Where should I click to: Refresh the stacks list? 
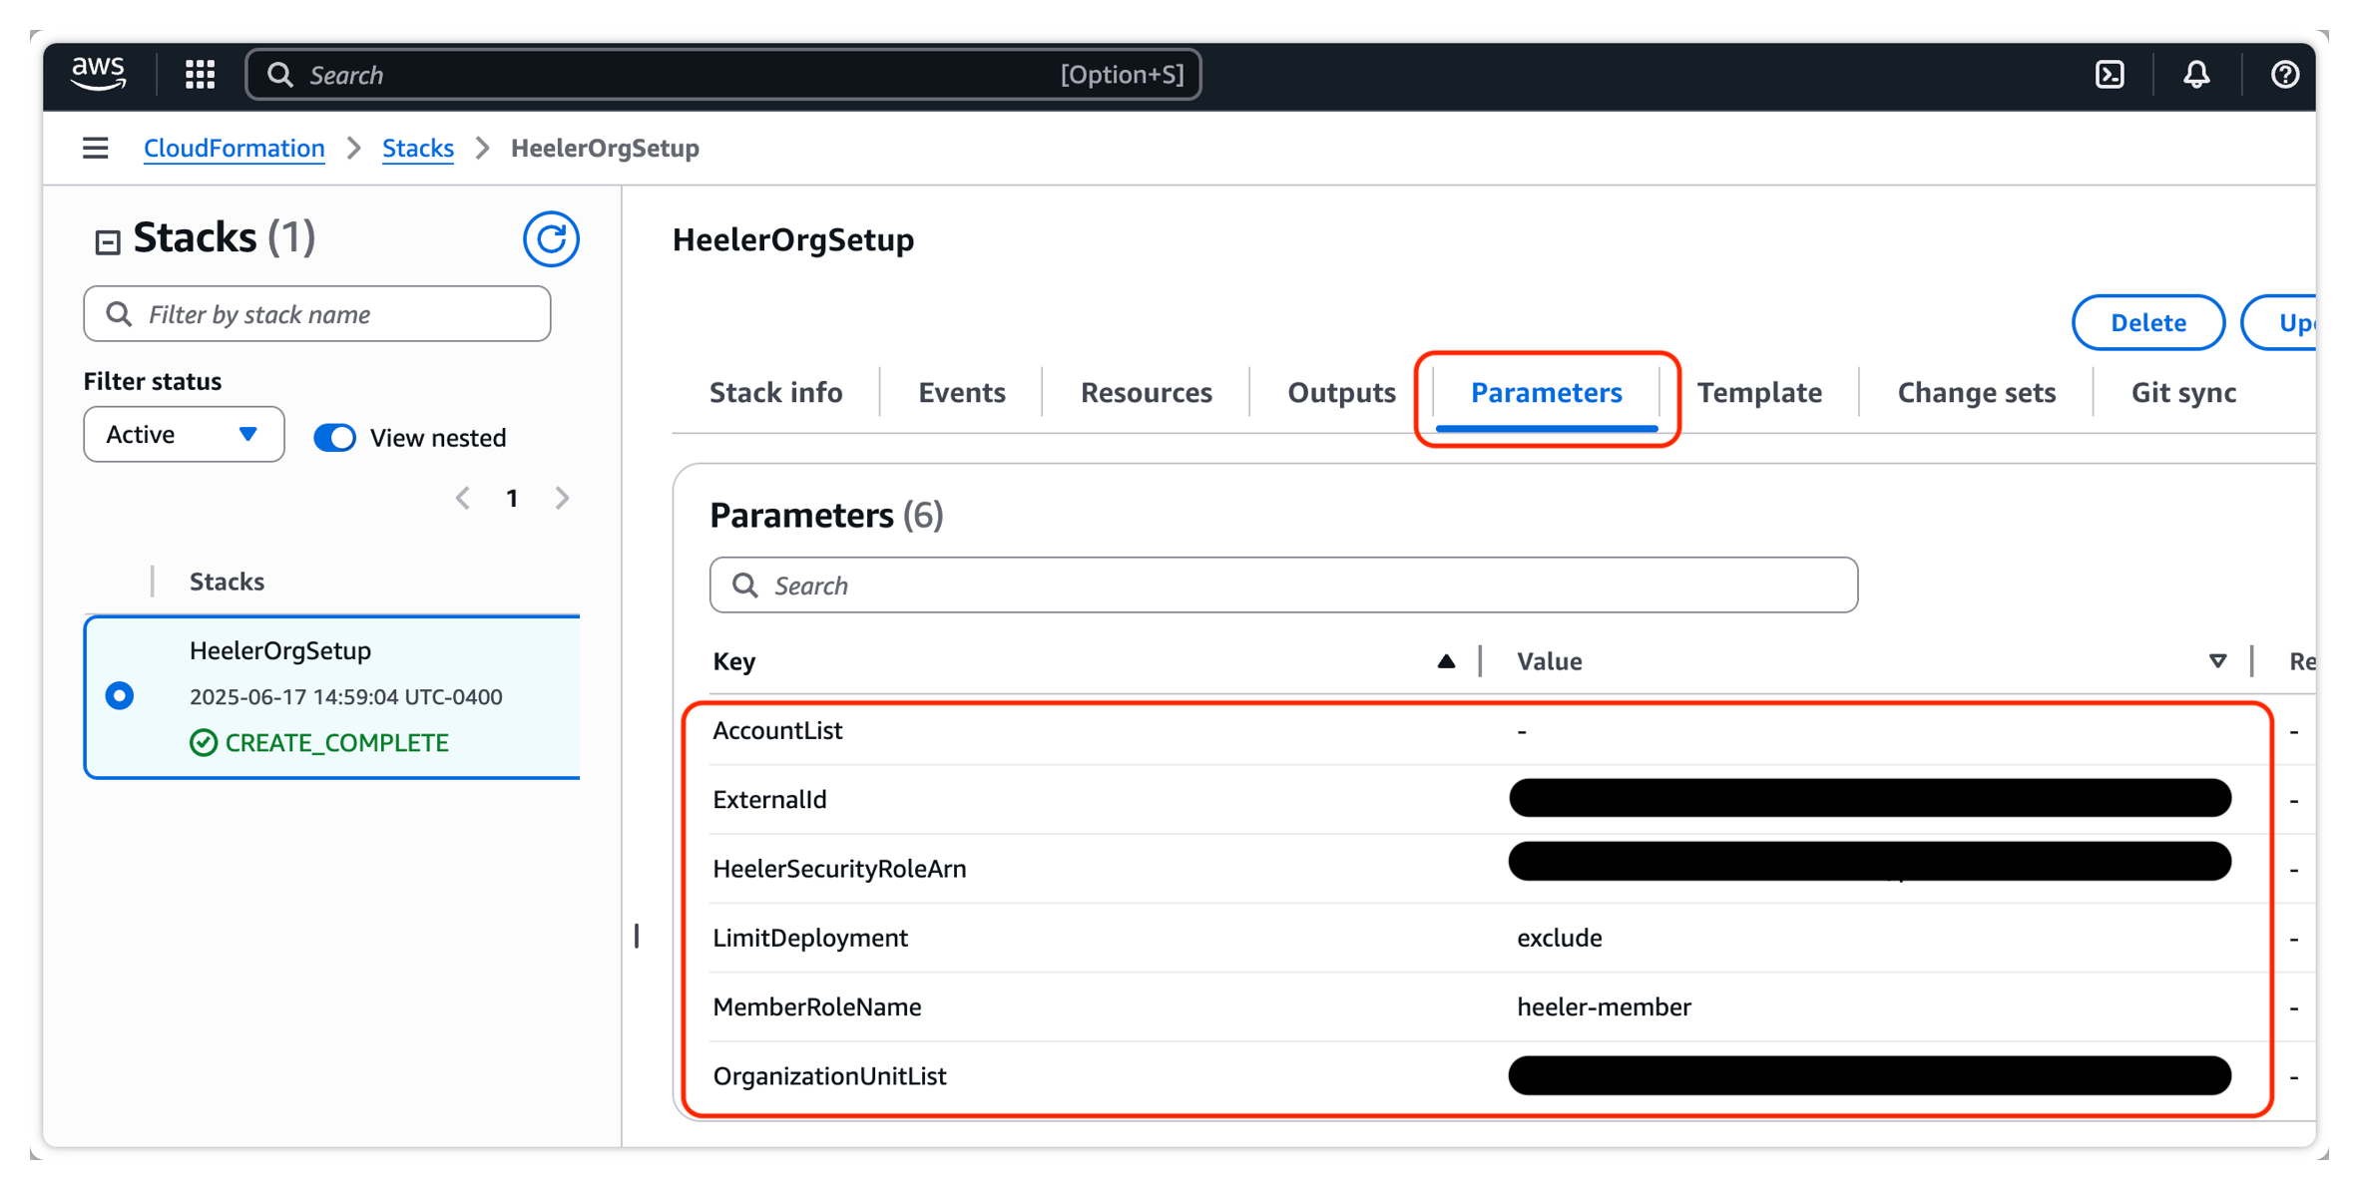click(551, 239)
